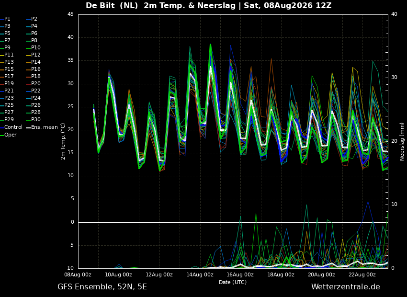The image size is (407, 297).
Task: Click the P26 legend entry
Action: coord(33,105)
